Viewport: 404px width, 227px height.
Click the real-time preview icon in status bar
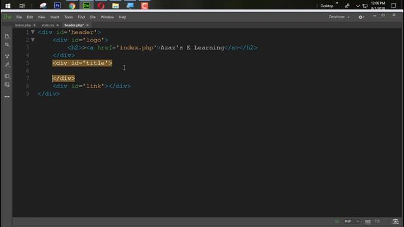click(x=395, y=221)
